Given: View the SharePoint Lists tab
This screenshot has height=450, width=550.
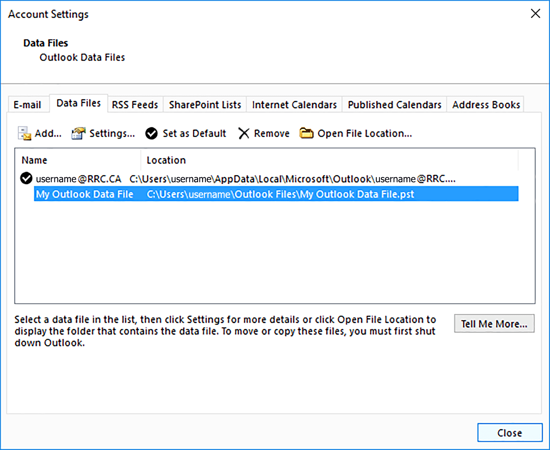Looking at the screenshot, I should coord(204,104).
